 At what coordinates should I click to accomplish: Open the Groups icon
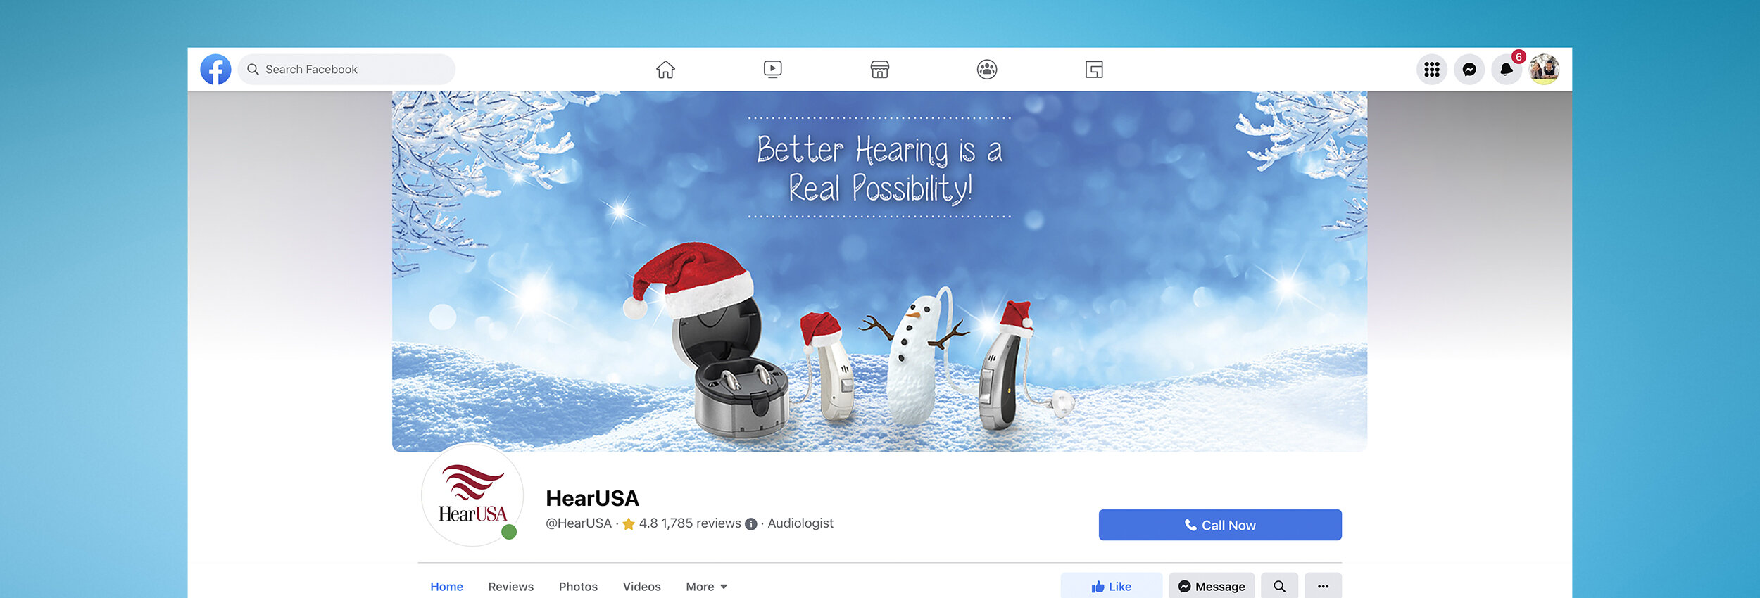(987, 70)
